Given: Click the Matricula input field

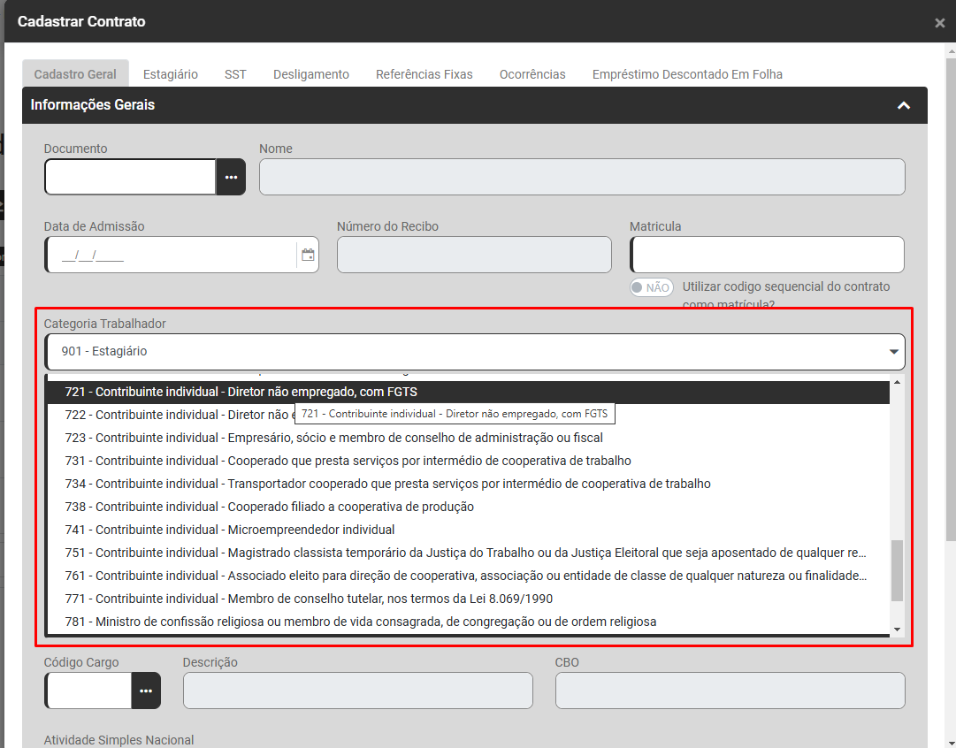Looking at the screenshot, I should [x=767, y=255].
